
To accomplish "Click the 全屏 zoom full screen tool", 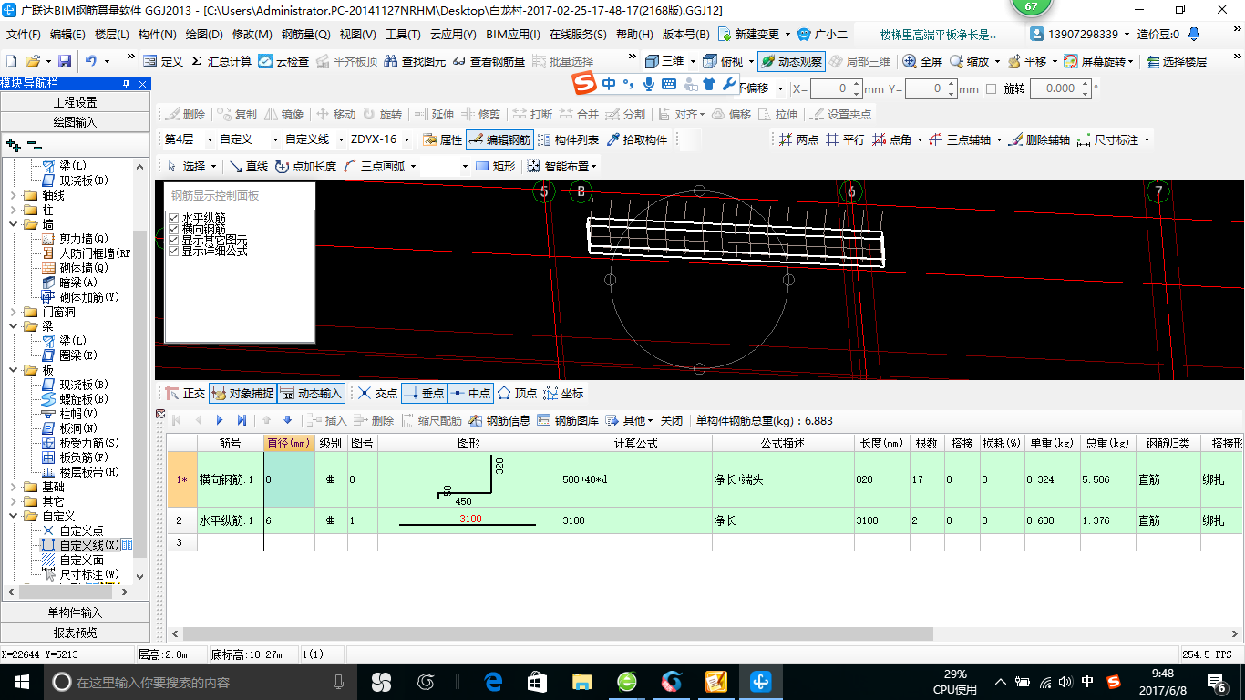I will pos(922,61).
